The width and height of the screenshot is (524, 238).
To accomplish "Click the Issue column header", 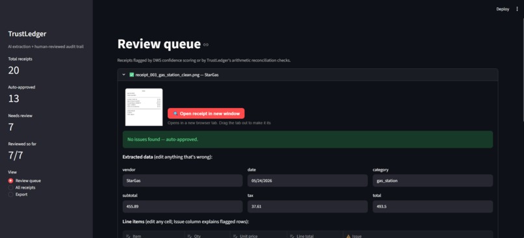I will (418, 235).
